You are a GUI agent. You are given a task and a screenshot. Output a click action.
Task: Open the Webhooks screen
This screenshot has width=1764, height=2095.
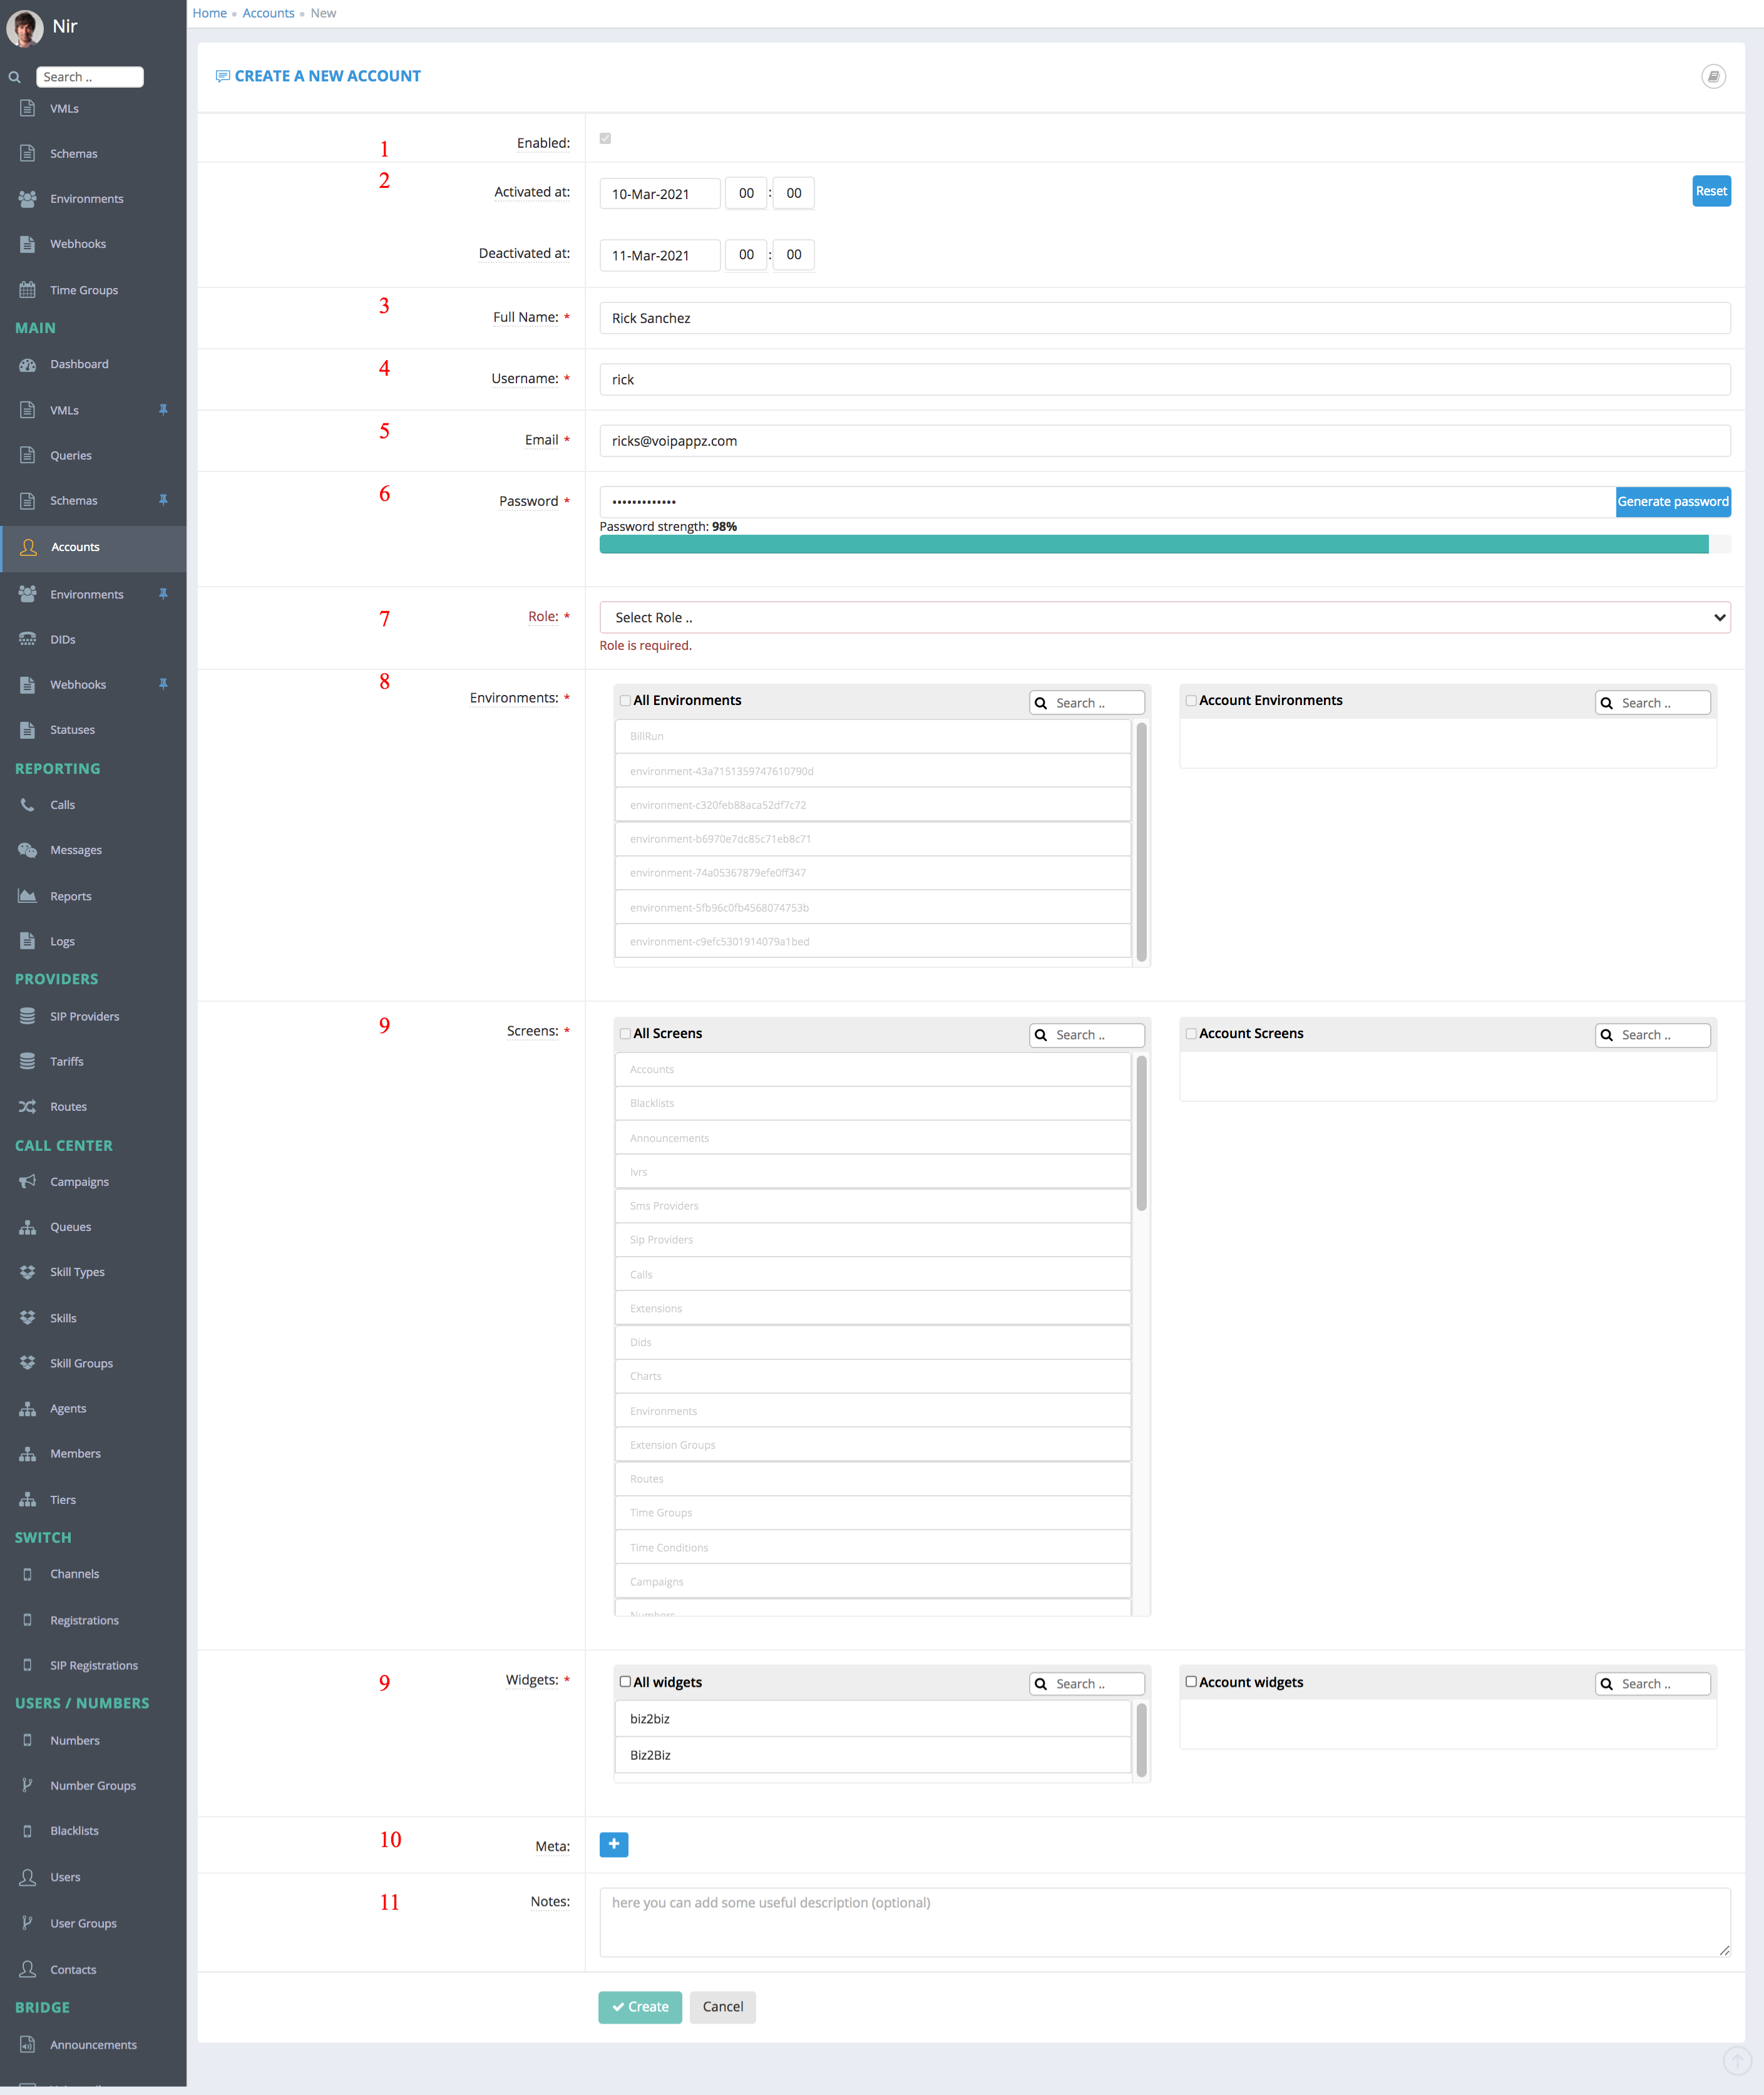78,684
